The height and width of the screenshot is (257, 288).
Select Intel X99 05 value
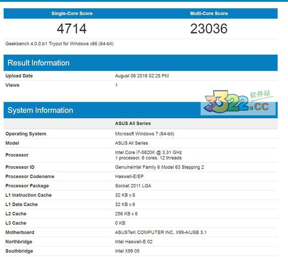(127, 251)
